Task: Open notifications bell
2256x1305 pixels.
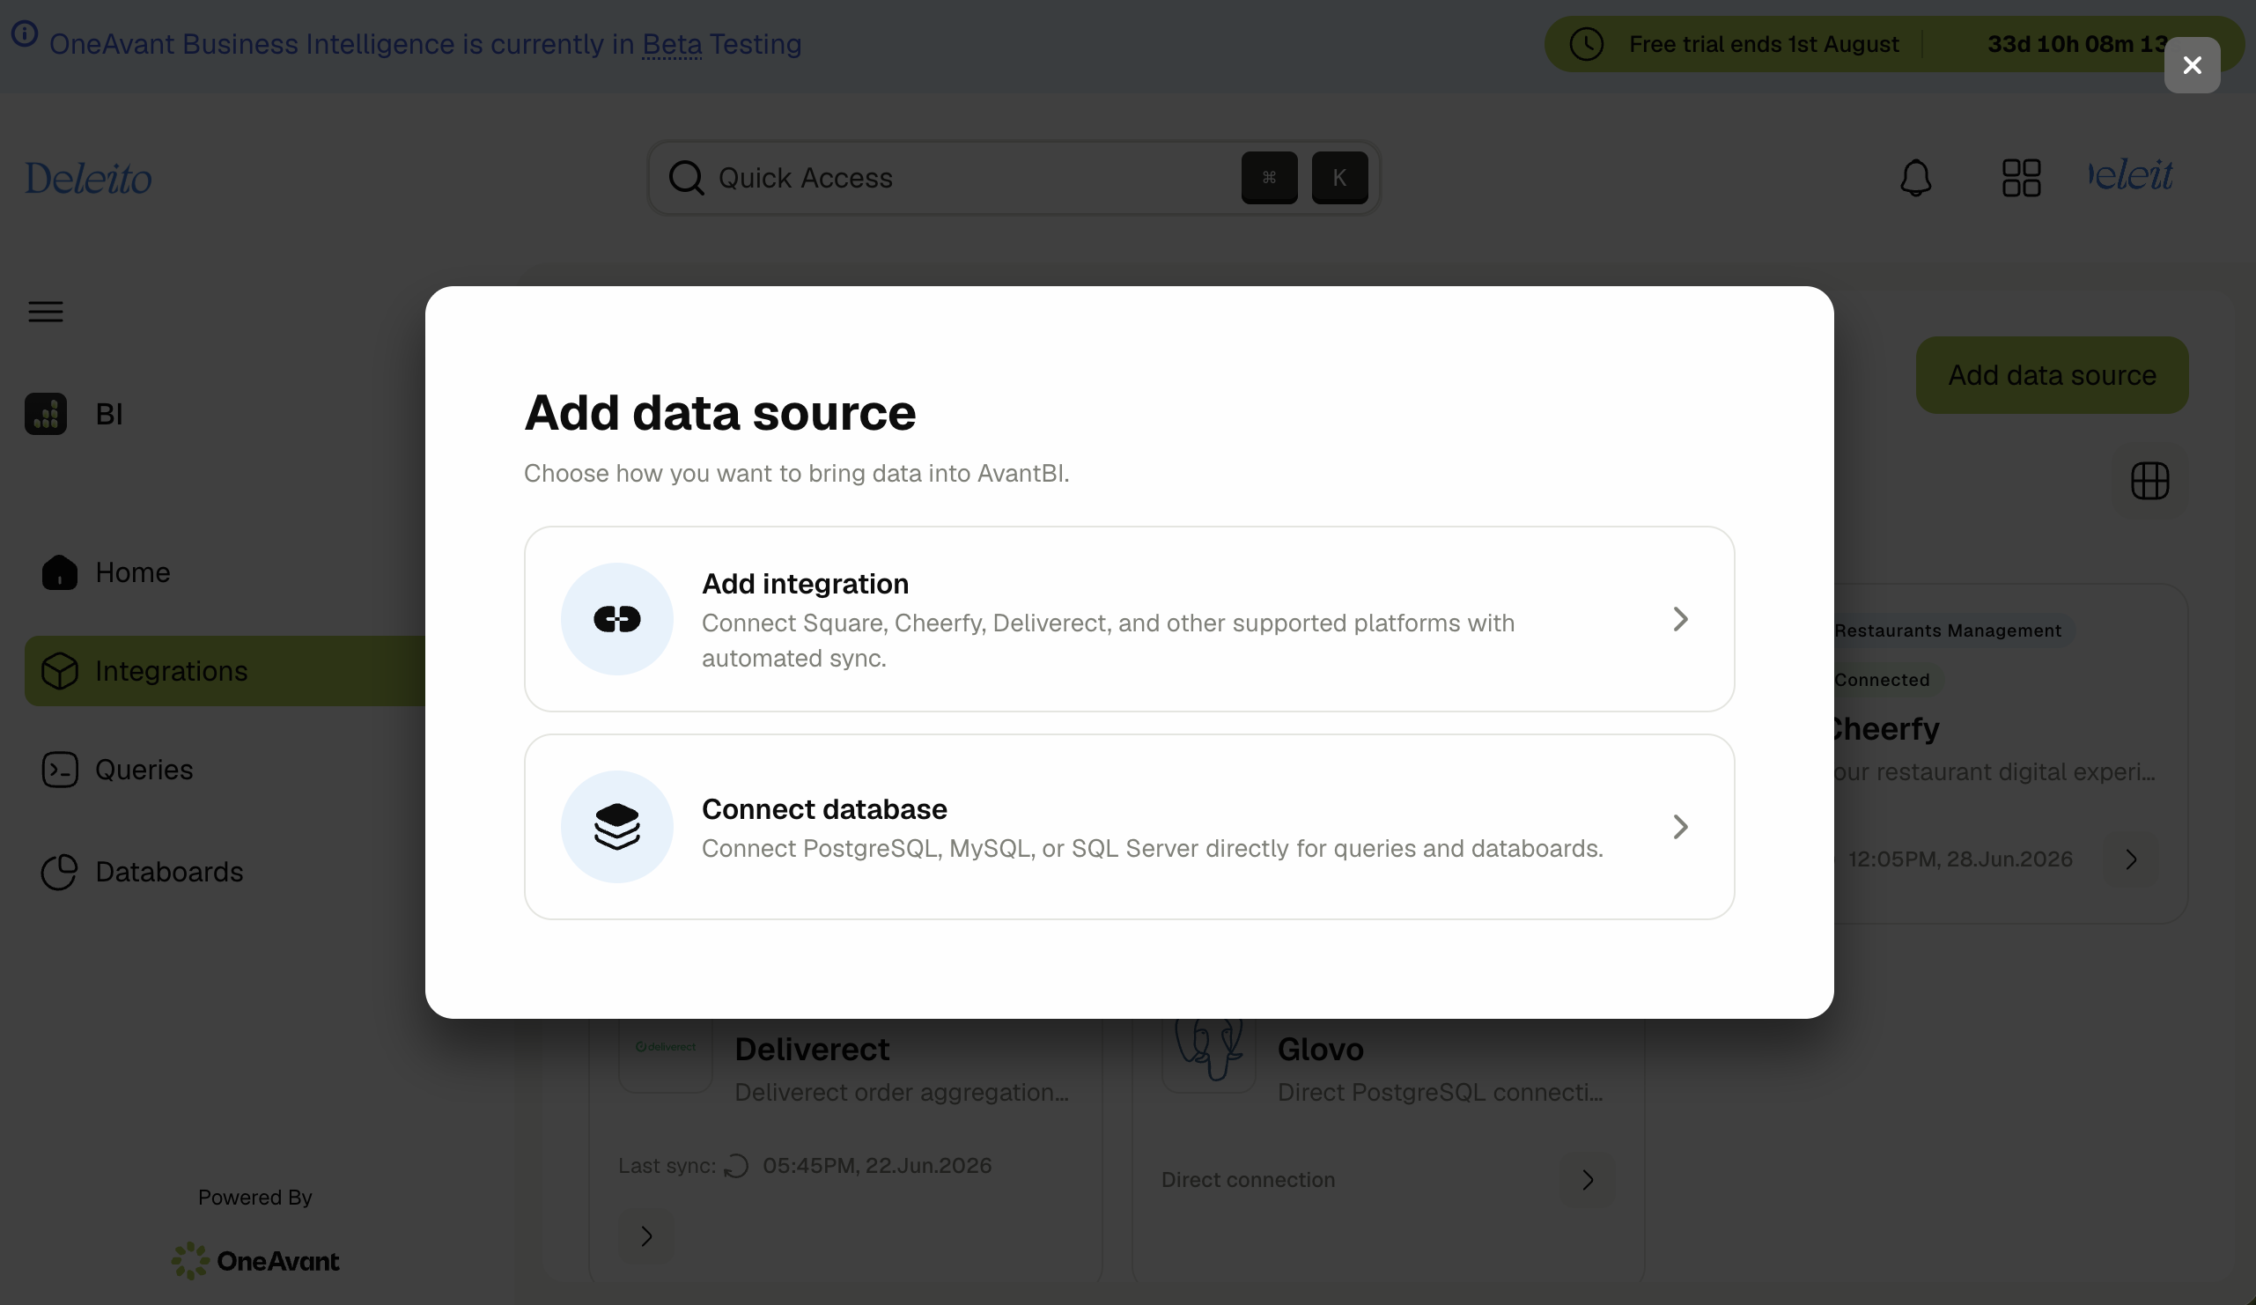Action: tap(1916, 177)
